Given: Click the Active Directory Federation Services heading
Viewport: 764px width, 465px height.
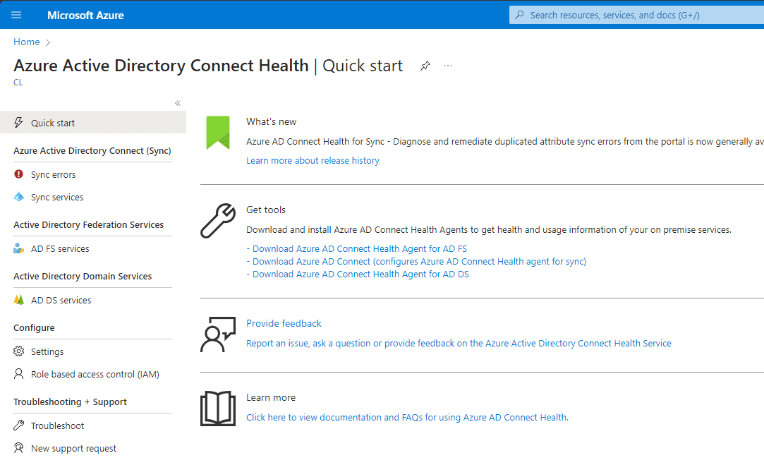Looking at the screenshot, I should coord(89,224).
